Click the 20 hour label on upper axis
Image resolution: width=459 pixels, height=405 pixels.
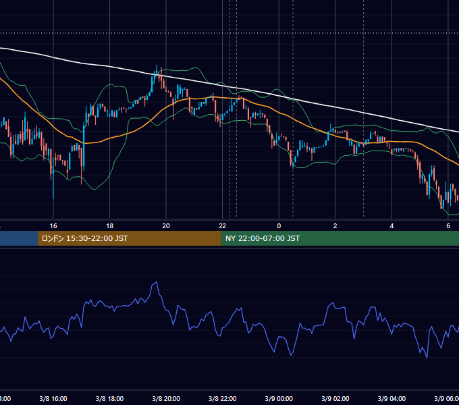166,226
